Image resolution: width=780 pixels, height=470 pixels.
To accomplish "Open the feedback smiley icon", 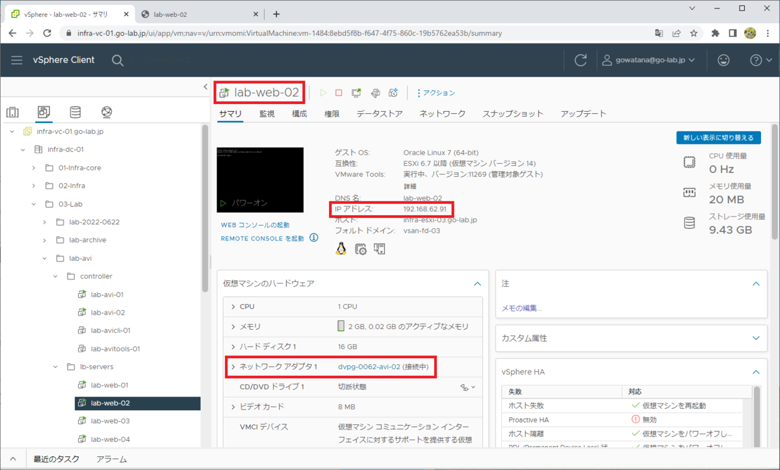I will tap(723, 60).
